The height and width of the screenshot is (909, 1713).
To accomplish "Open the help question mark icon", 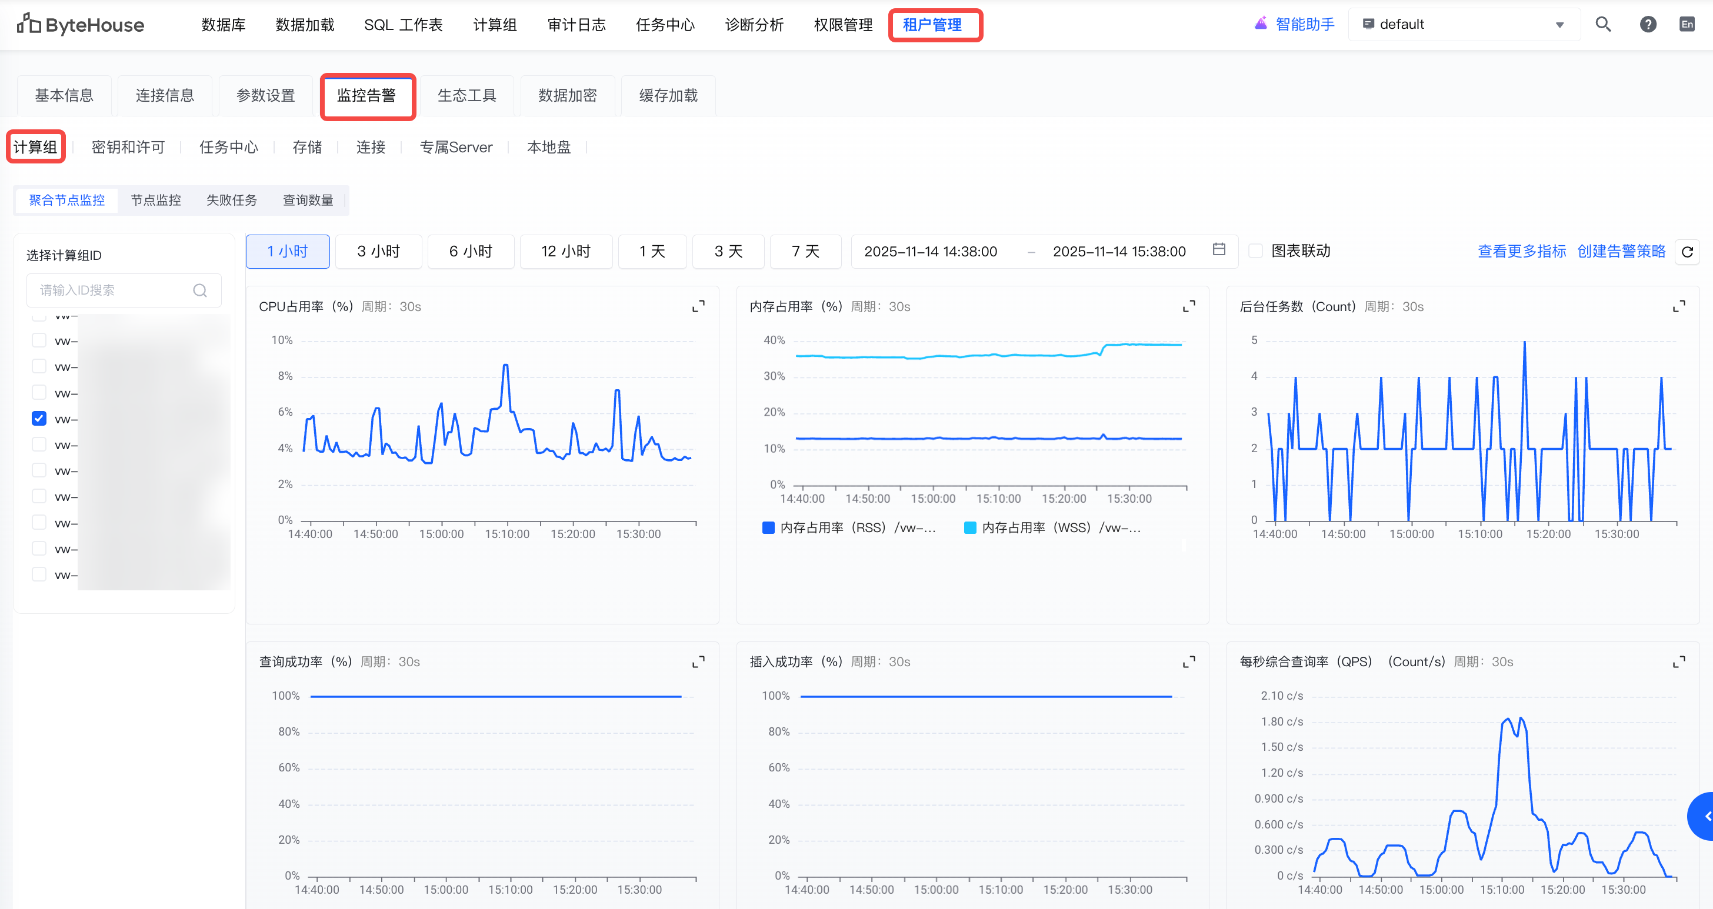I will 1647,25.
